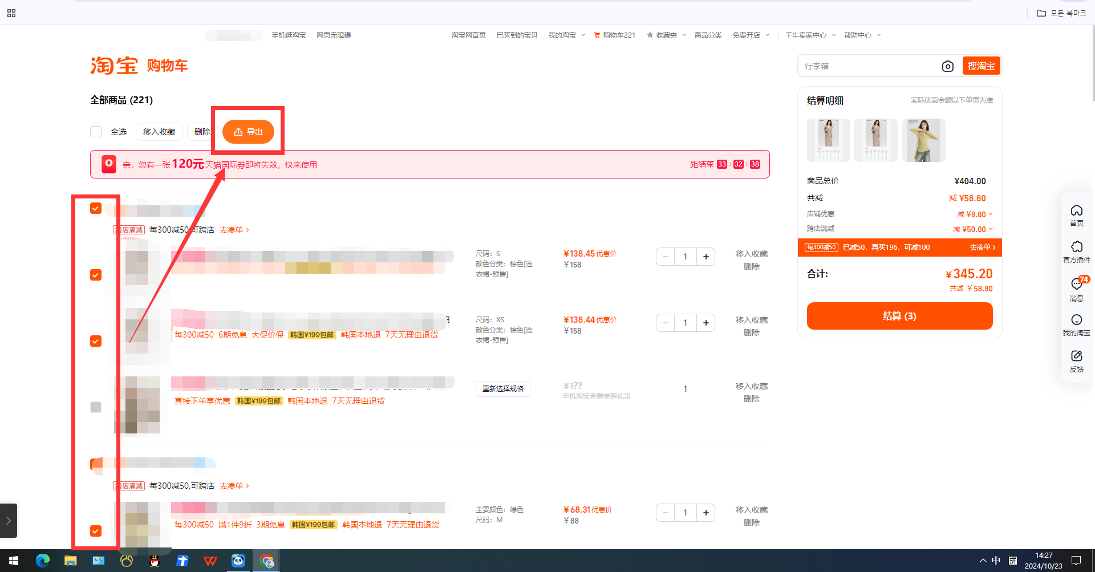Image resolution: width=1095 pixels, height=572 pixels.
Task: Click the 导出 export button
Action: (248, 132)
